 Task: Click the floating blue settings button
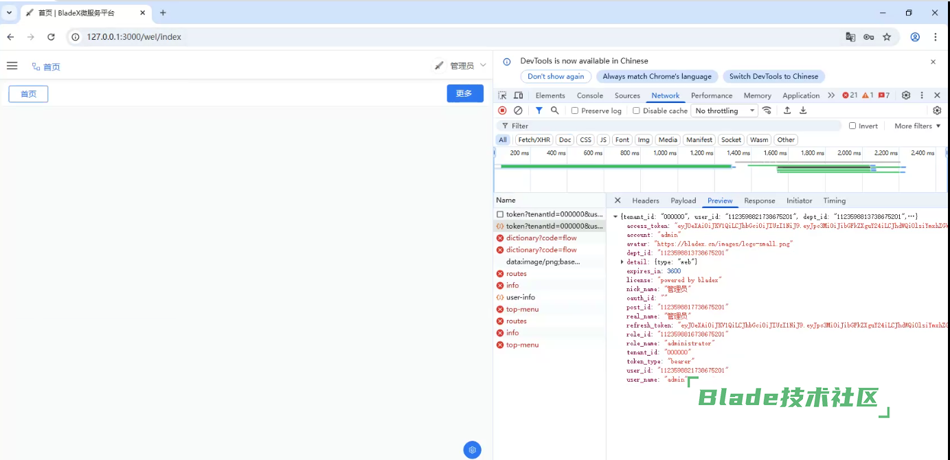472,450
